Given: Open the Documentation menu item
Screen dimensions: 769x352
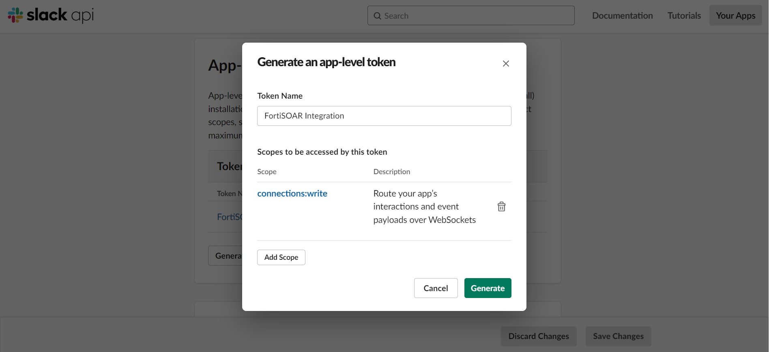Looking at the screenshot, I should click(622, 15).
